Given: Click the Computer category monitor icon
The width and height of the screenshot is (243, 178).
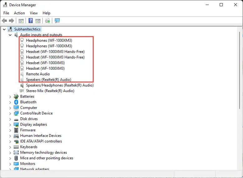Looking at the screenshot, I should tap(16, 107).
